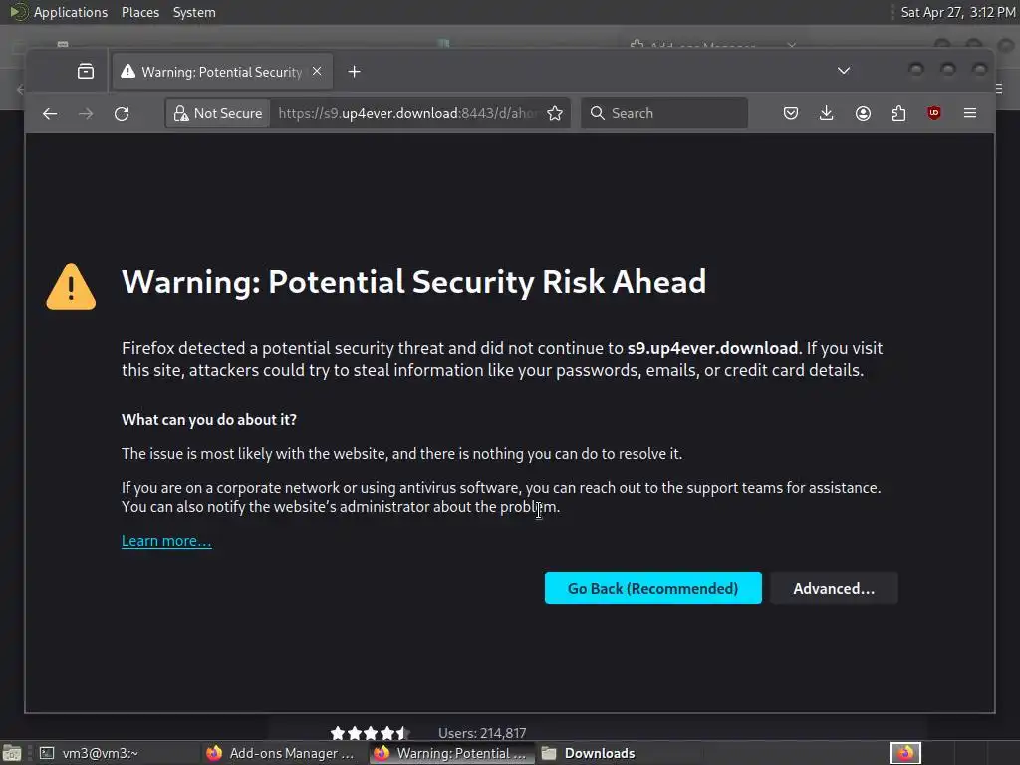
Task: Click the clock showing Sat Apr 27
Action: 957,12
